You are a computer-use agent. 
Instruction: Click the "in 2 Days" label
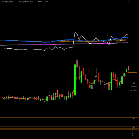134,90
